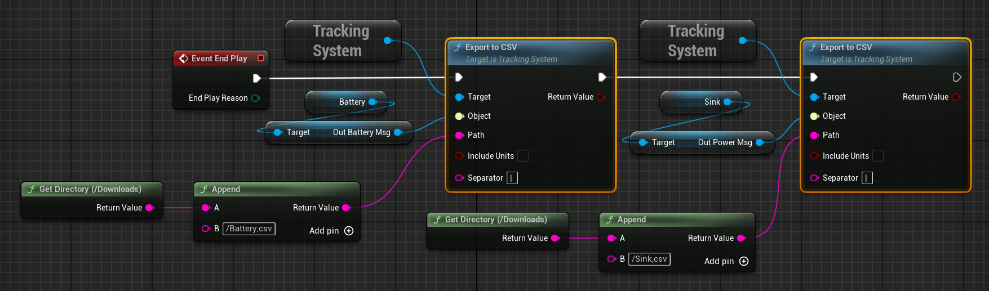Toggle Include Units on the Sink Export to CSV node

878,156
